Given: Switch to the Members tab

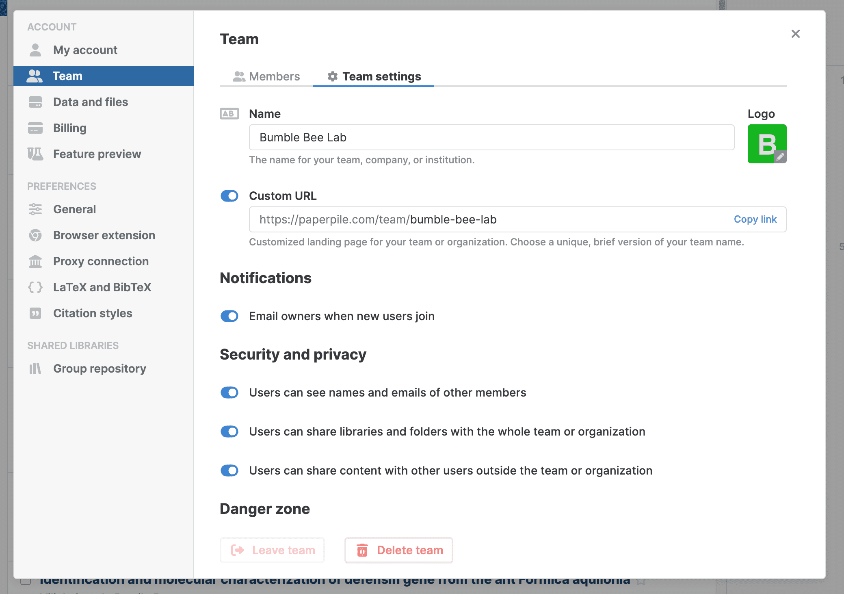Looking at the screenshot, I should (x=266, y=76).
